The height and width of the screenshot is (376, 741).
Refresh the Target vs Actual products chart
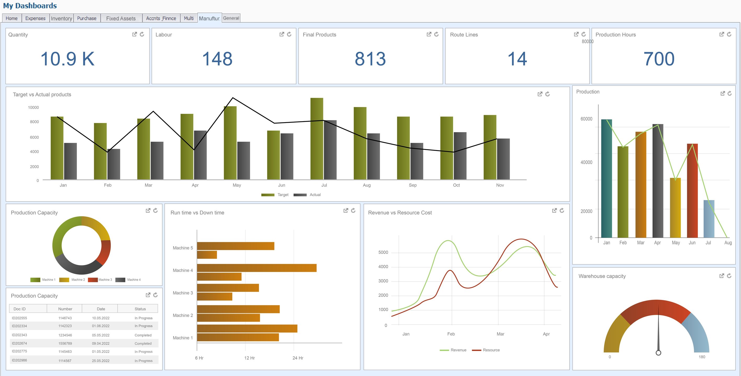(x=547, y=94)
